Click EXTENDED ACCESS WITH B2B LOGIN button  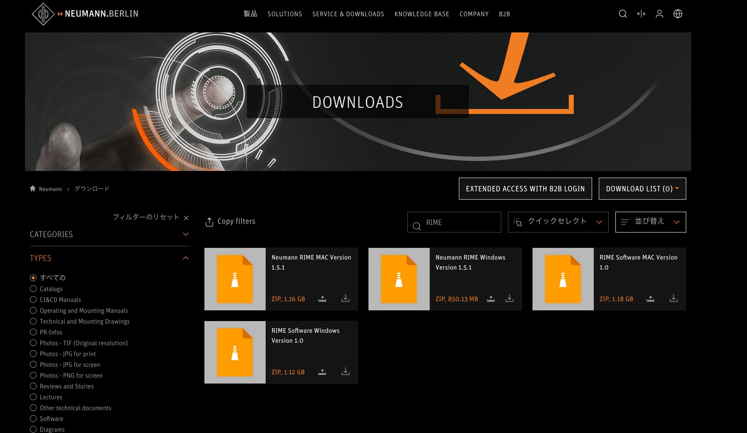tap(525, 189)
